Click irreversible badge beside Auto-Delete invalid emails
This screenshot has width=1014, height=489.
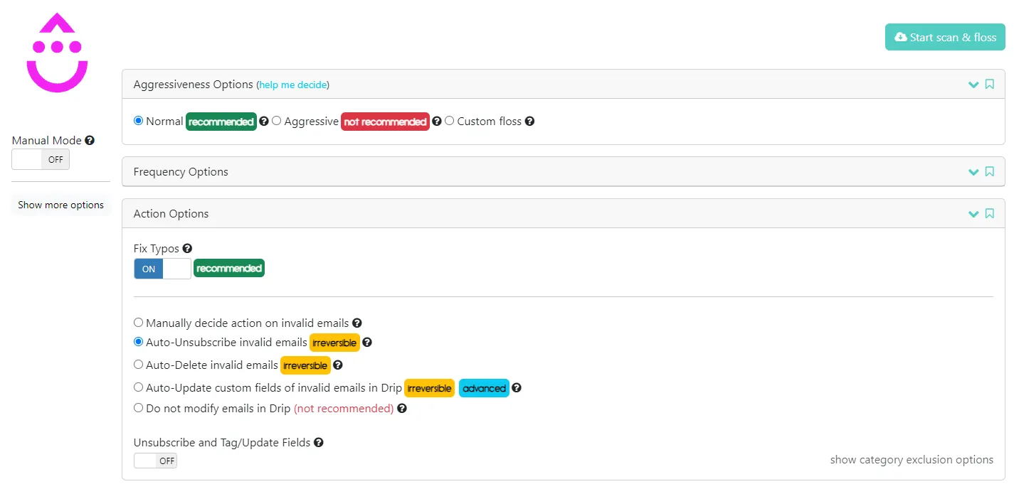tap(305, 365)
